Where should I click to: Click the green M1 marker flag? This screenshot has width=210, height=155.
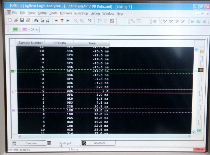click(13, 71)
